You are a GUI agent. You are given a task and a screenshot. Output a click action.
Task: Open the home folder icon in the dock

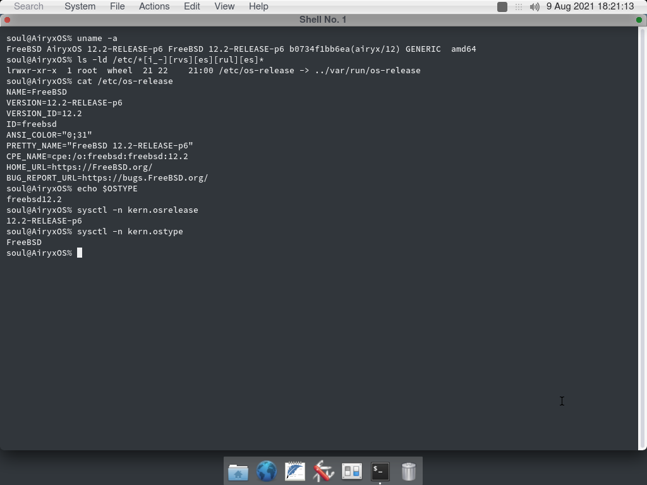point(238,471)
